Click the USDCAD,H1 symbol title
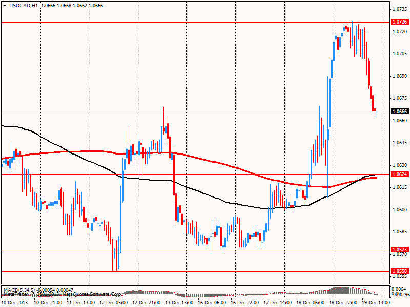410x307 pixels. [x=24, y=6]
